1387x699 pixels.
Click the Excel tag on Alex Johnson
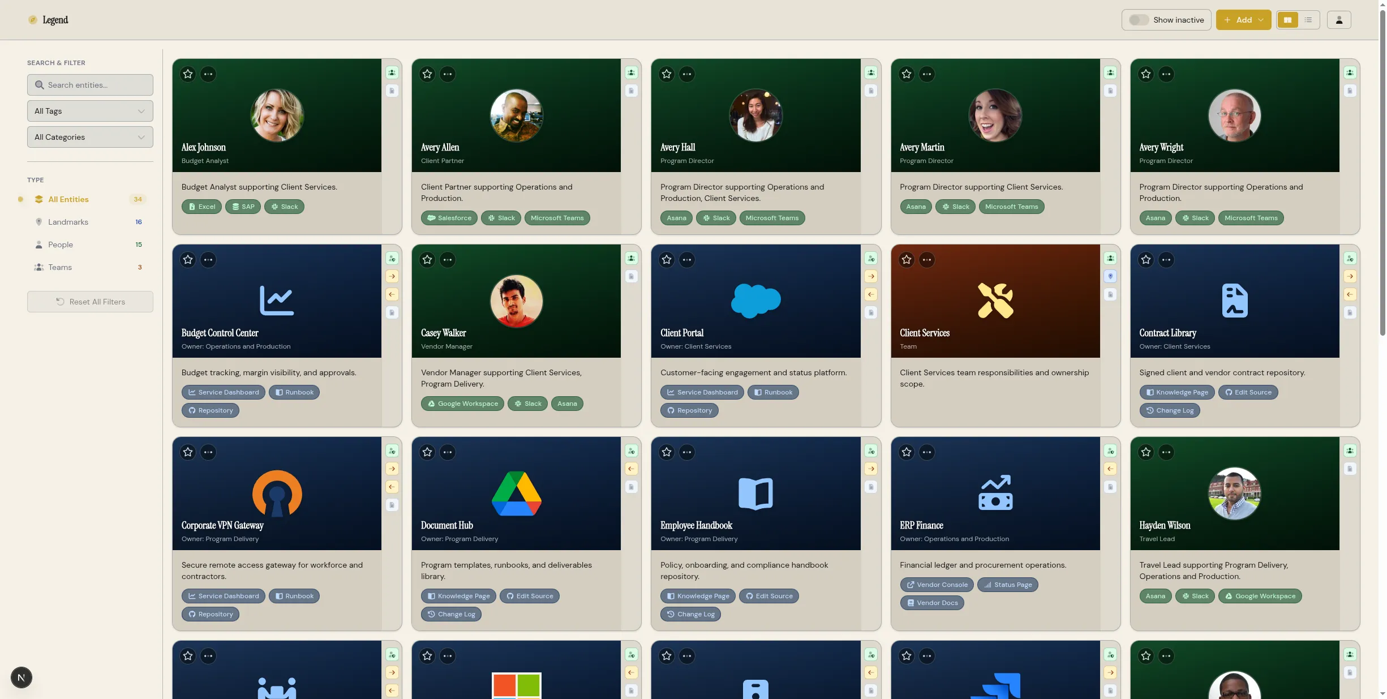[201, 207]
